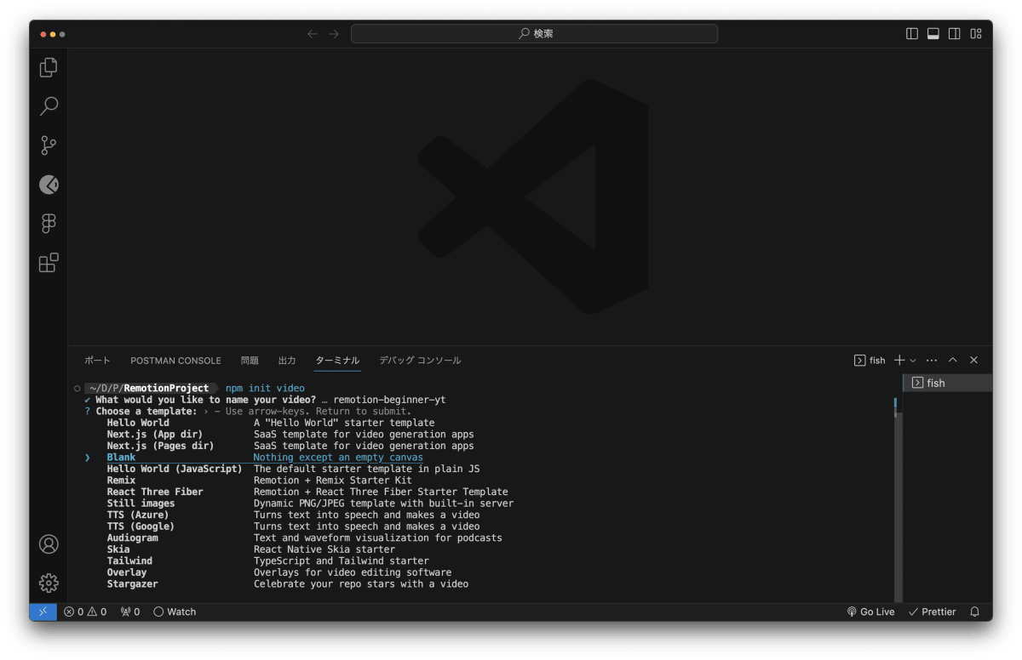The width and height of the screenshot is (1022, 660).
Task: Click the TTS (Azure) template row
Action: (293, 515)
